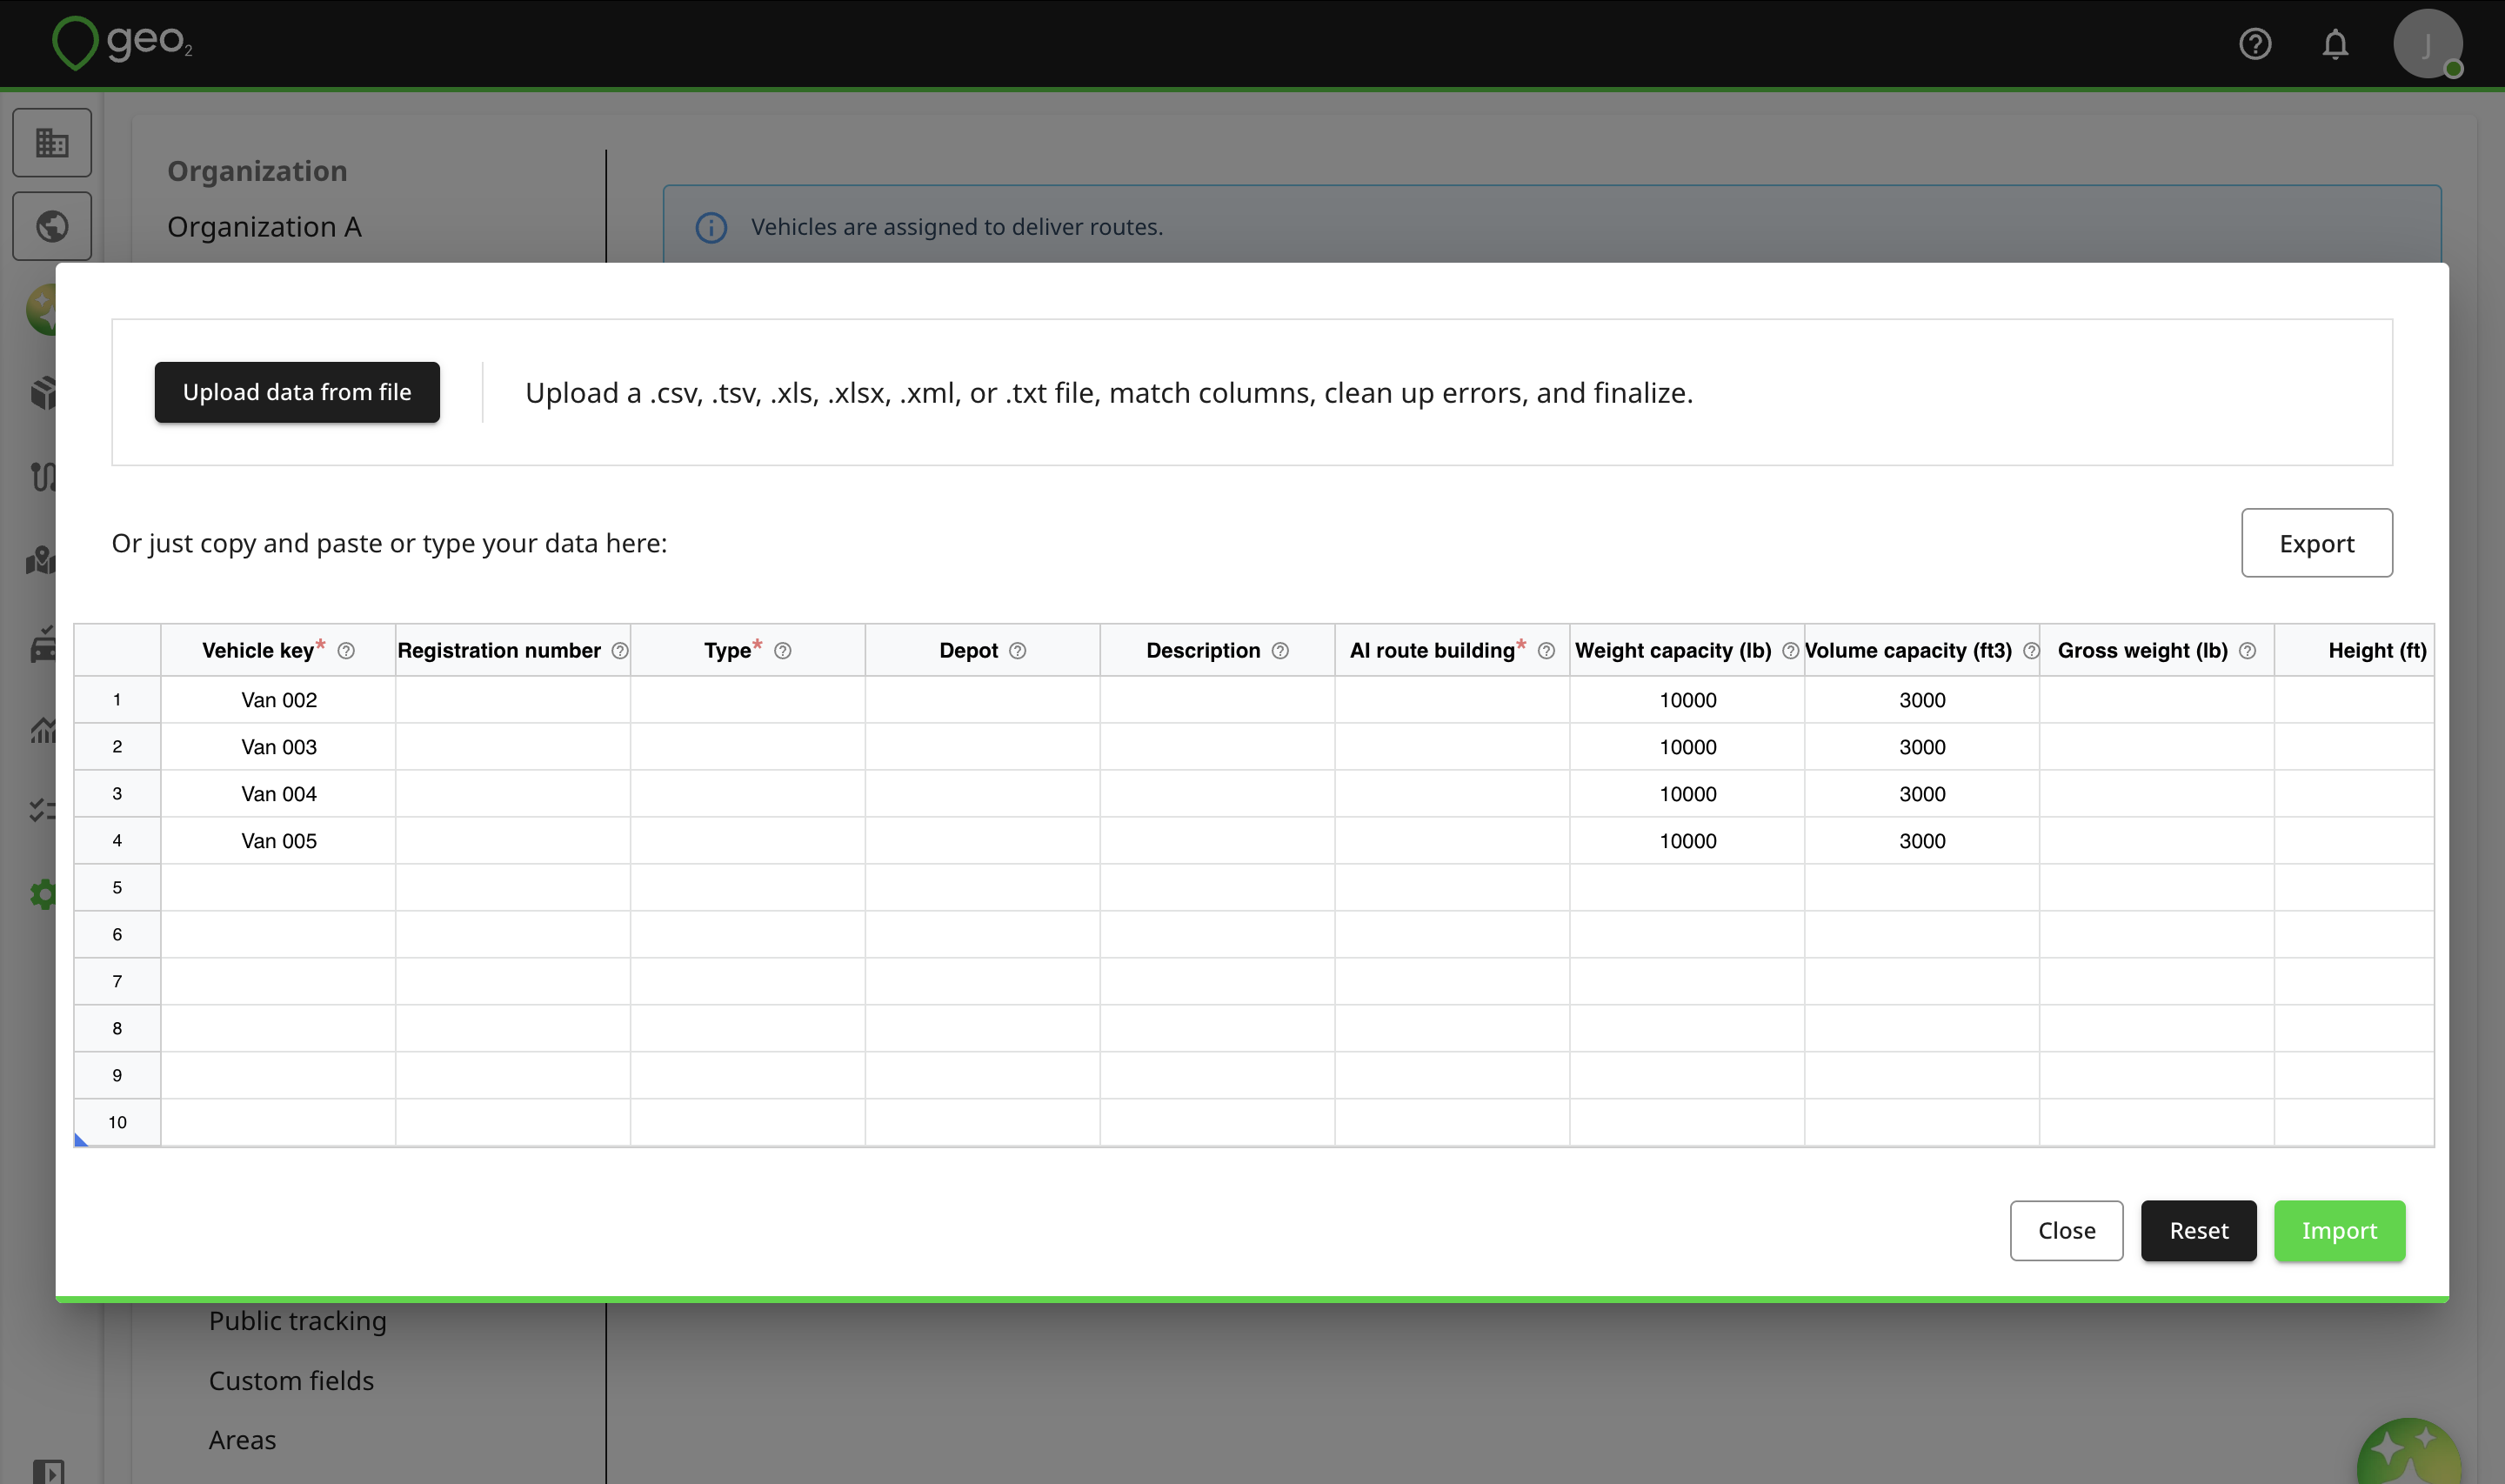Click empty Type cell for Van 002
2505x1484 pixels.
tap(748, 700)
